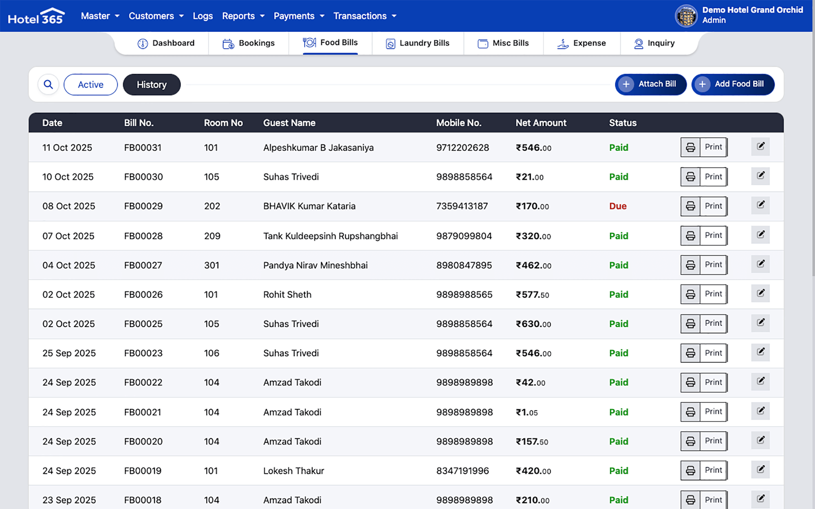This screenshot has height=509, width=815.
Task: Click edit icon for bill FB00022
Action: [x=760, y=381]
